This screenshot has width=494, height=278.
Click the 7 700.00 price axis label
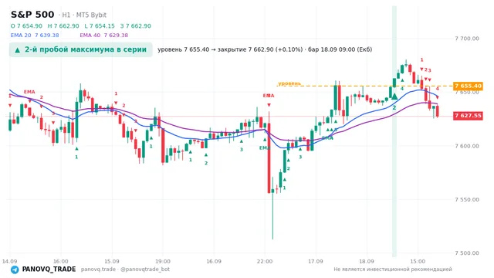tap(467, 39)
